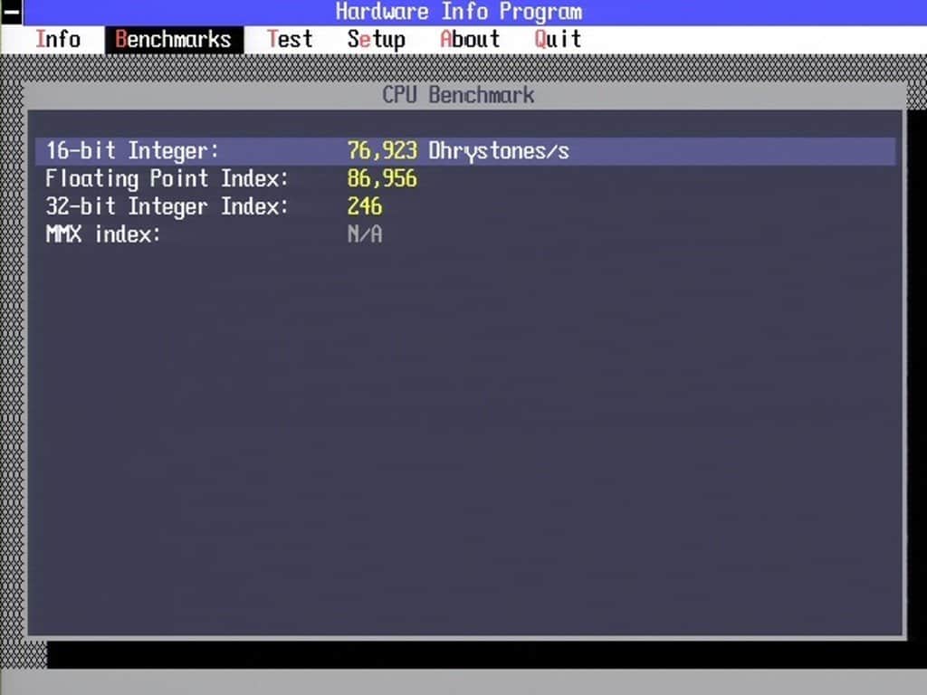
Task: Click the CPU Benchmark window title
Action: pyautogui.click(x=458, y=95)
